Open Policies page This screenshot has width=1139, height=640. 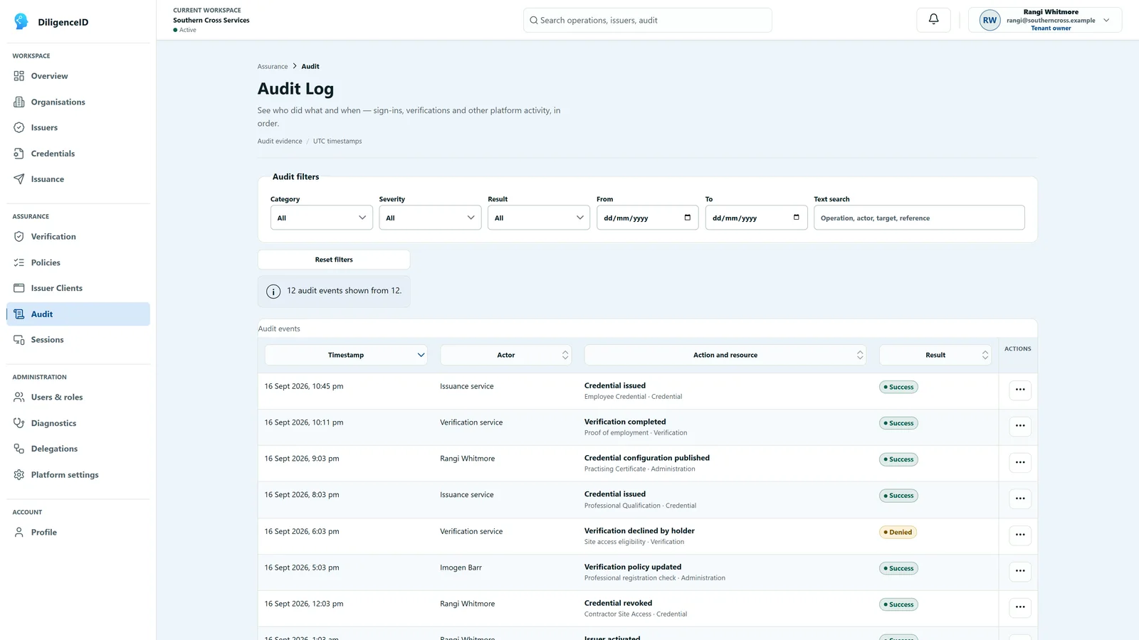[78, 262]
